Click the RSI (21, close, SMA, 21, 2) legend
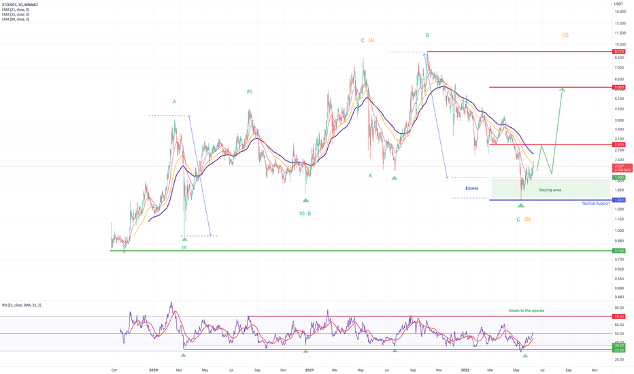Viewport: 634px width, 374px height. pyautogui.click(x=22, y=305)
